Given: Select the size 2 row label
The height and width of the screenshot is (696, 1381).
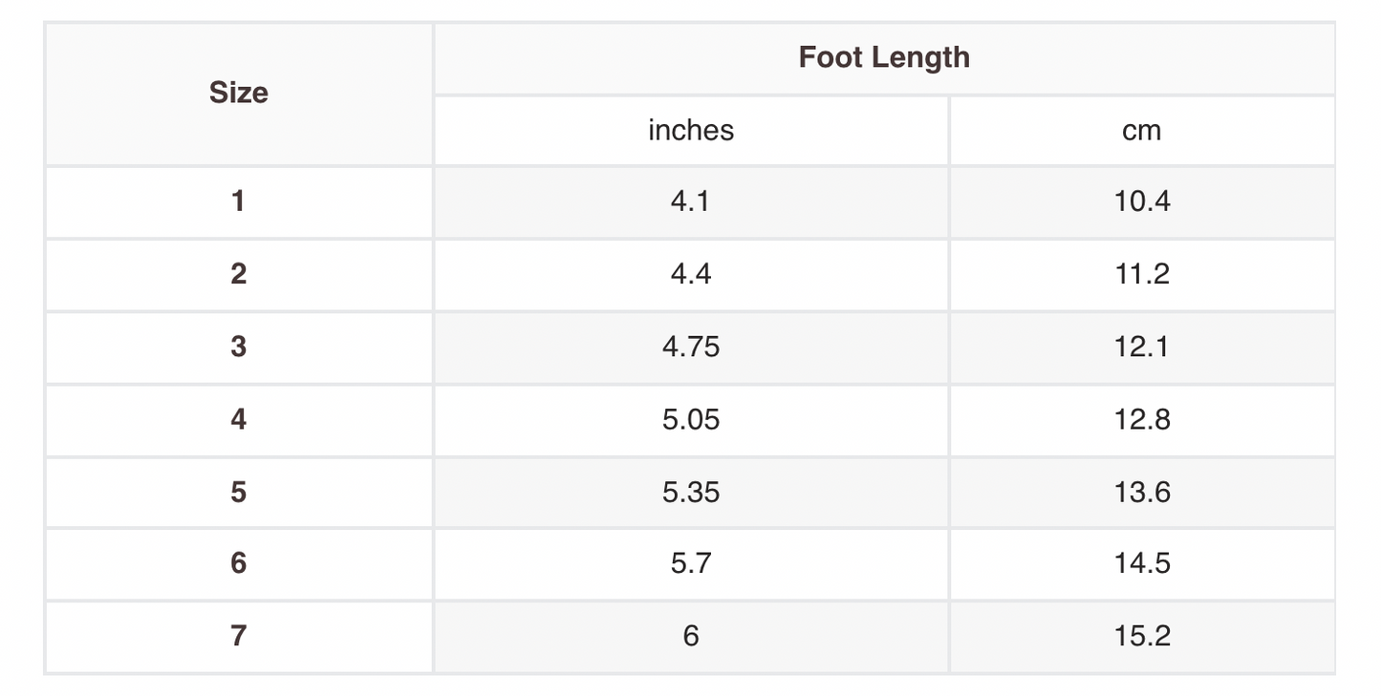Looking at the screenshot, I should 238,274.
